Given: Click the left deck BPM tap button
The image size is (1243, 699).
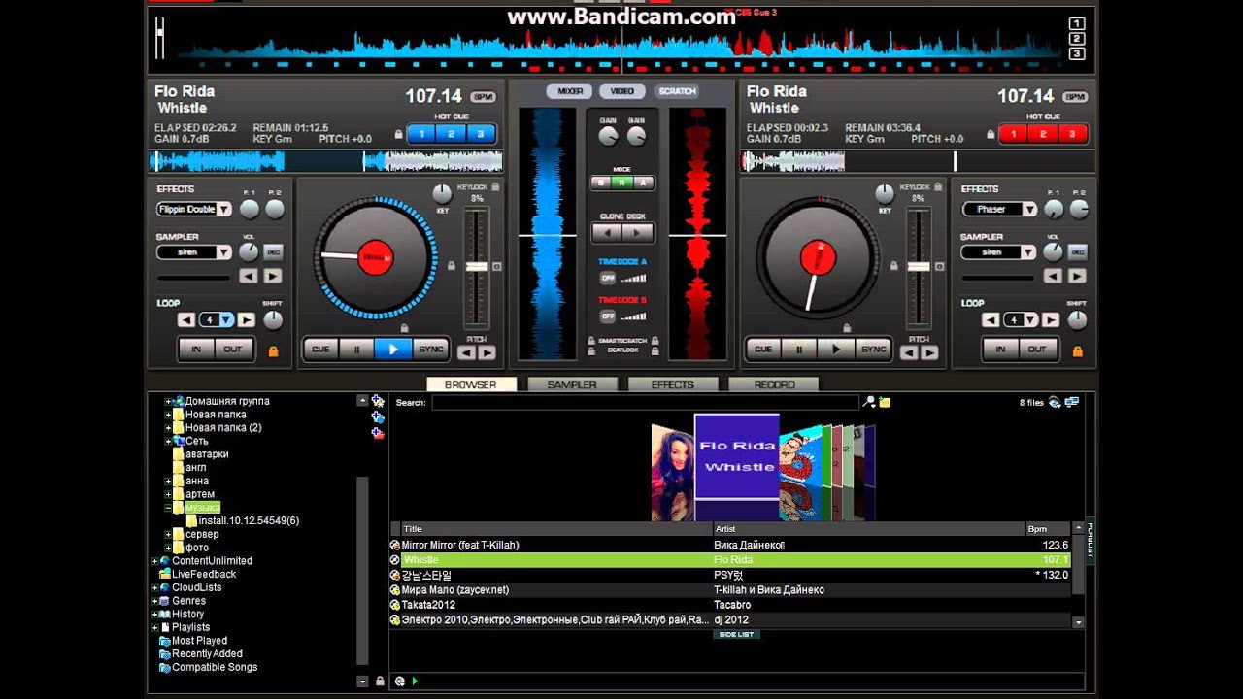Looking at the screenshot, I should click(x=483, y=97).
